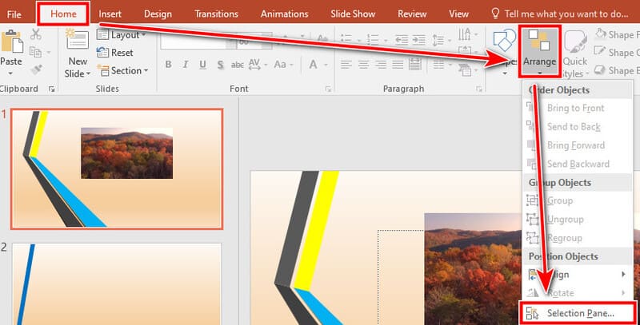Click the Cut scissors icon
640x325 pixels.
pos(36,34)
